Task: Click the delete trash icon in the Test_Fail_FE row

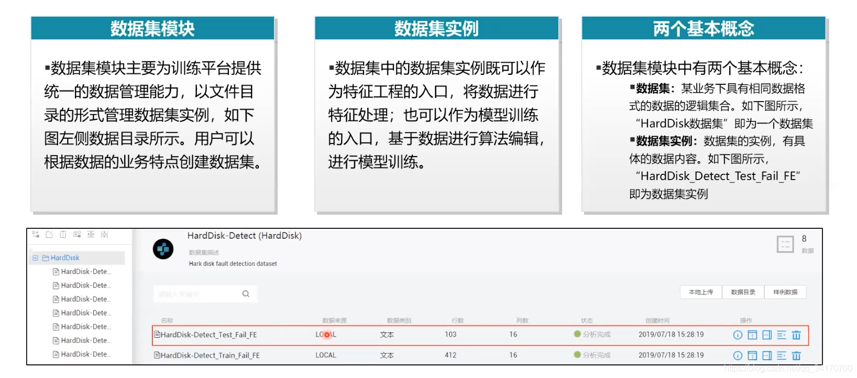Action: [796, 335]
